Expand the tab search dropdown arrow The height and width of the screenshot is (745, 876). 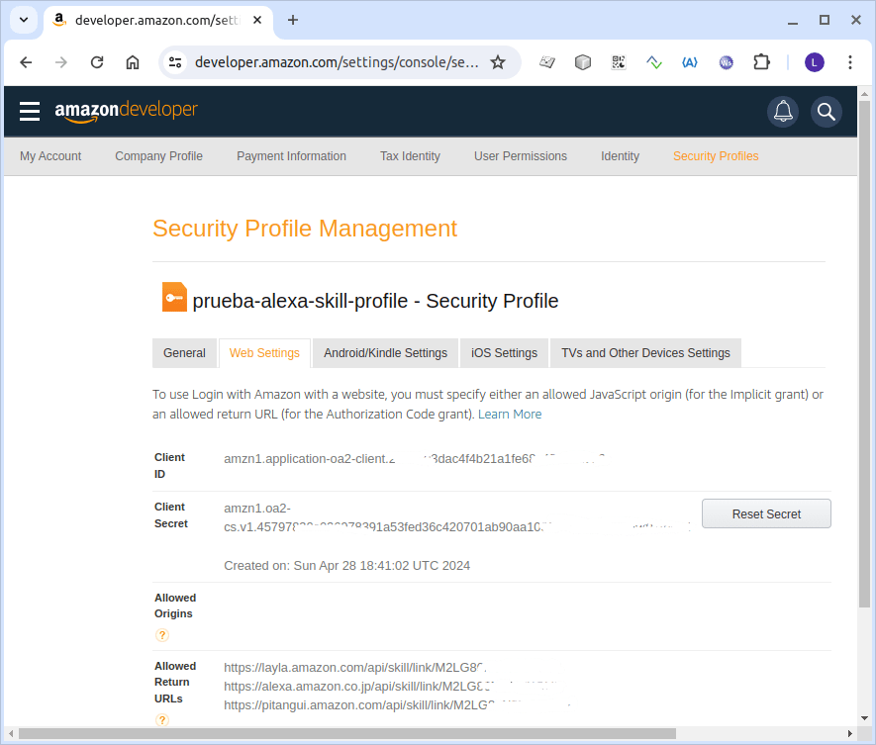click(24, 20)
